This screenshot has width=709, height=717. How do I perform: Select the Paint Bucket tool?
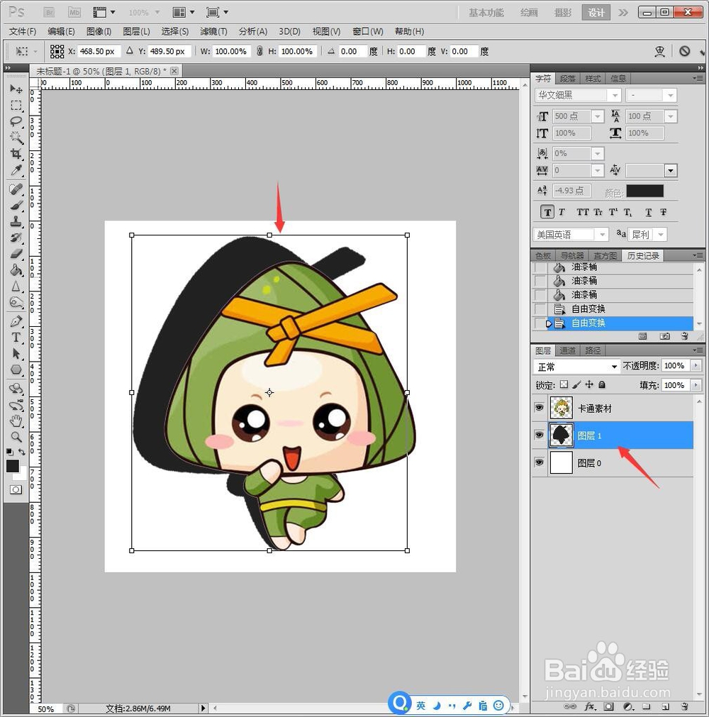[16, 270]
